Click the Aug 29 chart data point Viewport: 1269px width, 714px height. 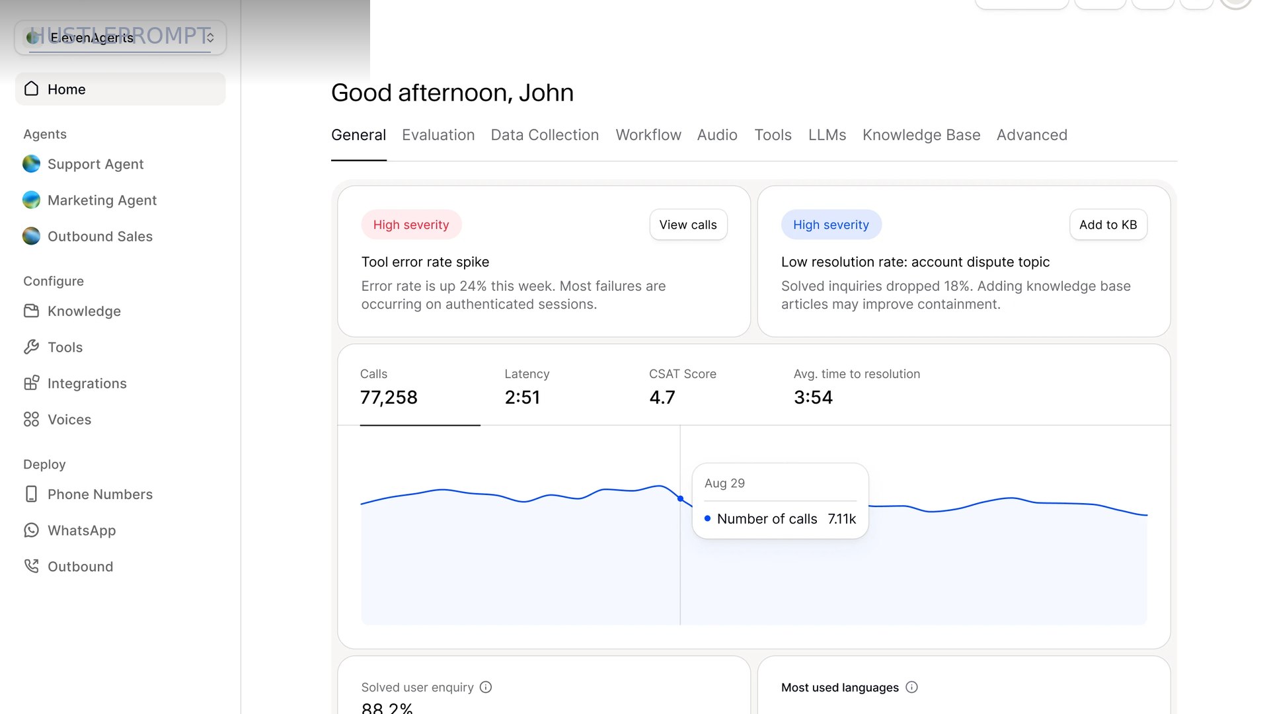pyautogui.click(x=680, y=498)
